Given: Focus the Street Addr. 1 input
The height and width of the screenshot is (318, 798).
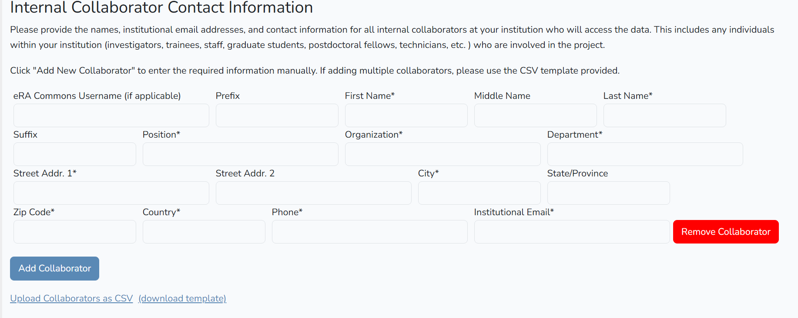Looking at the screenshot, I should click(x=111, y=193).
